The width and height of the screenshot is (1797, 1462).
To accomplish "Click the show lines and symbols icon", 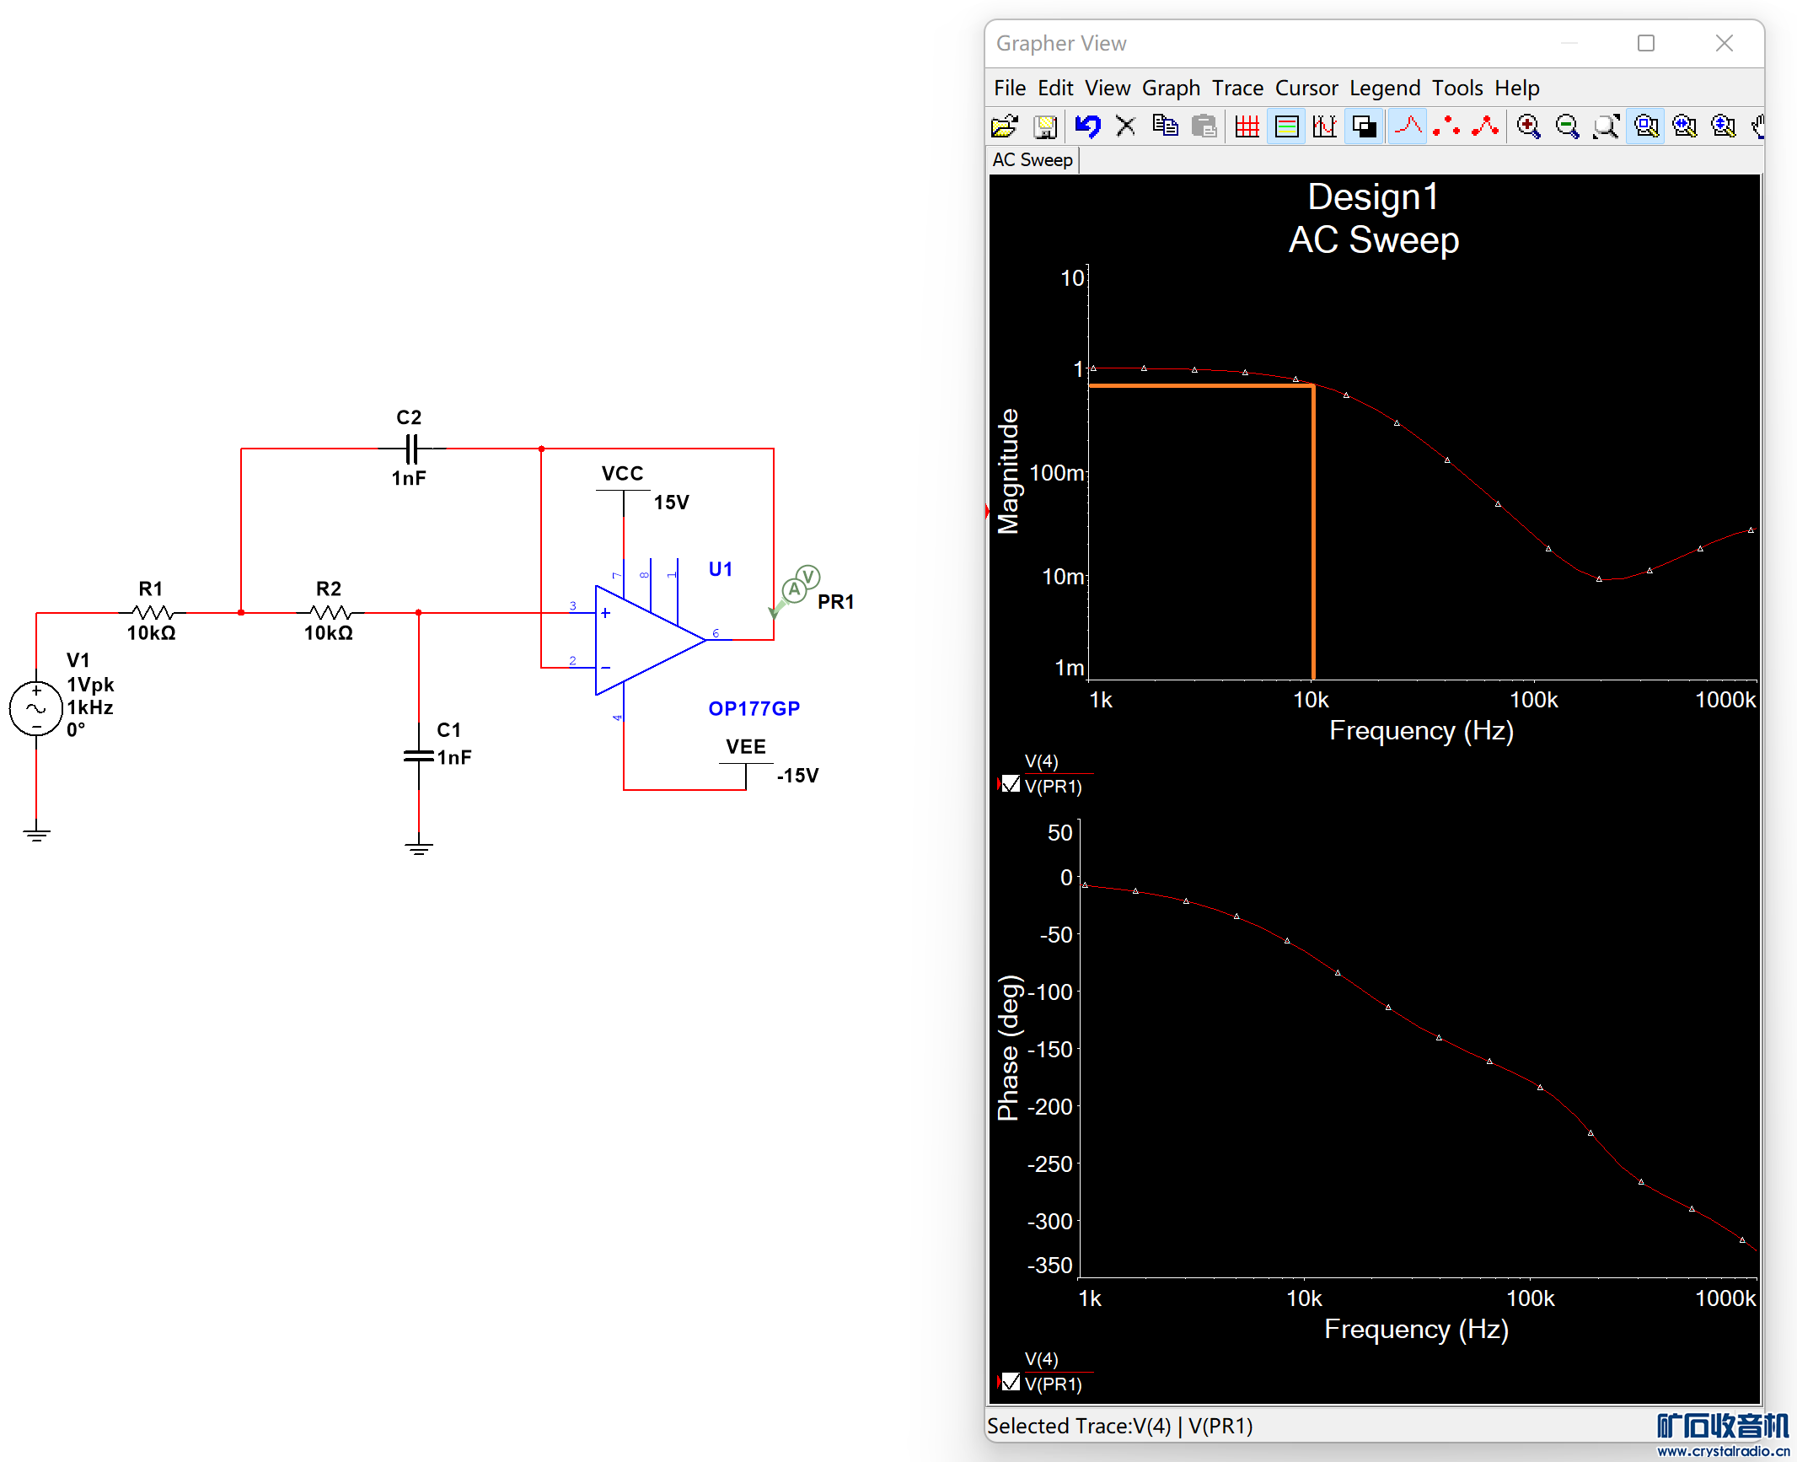I will pos(1485,126).
